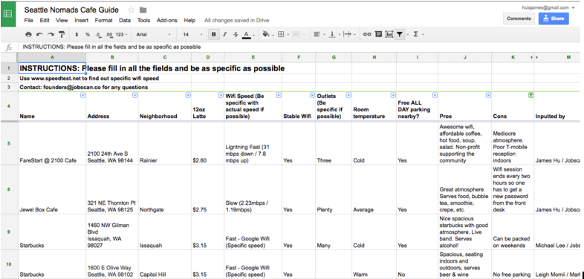Image resolution: width=584 pixels, height=279 pixels.
Task: Open the filter dropdown on Wifi Speed header
Action: coord(278,95)
